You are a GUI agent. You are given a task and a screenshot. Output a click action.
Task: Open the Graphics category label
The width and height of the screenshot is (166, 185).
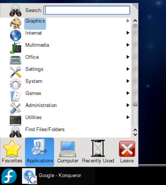coord(35,21)
